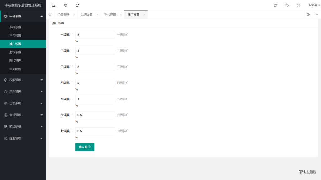Close the 余额调整 tab

74,15
